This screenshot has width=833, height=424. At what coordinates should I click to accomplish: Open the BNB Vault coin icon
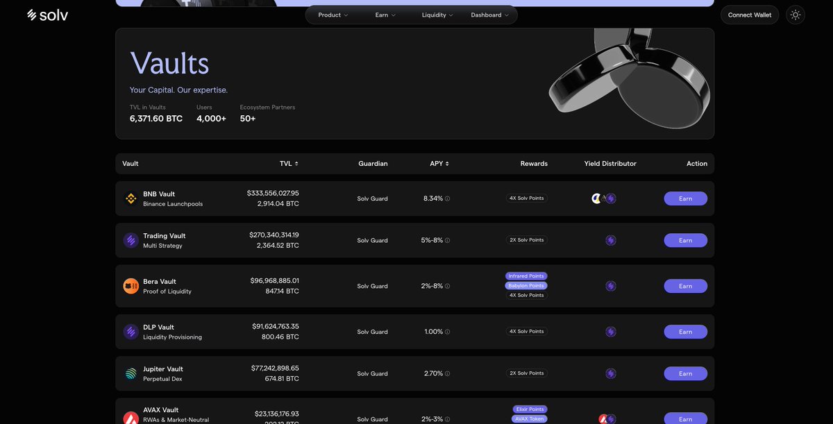pos(131,198)
